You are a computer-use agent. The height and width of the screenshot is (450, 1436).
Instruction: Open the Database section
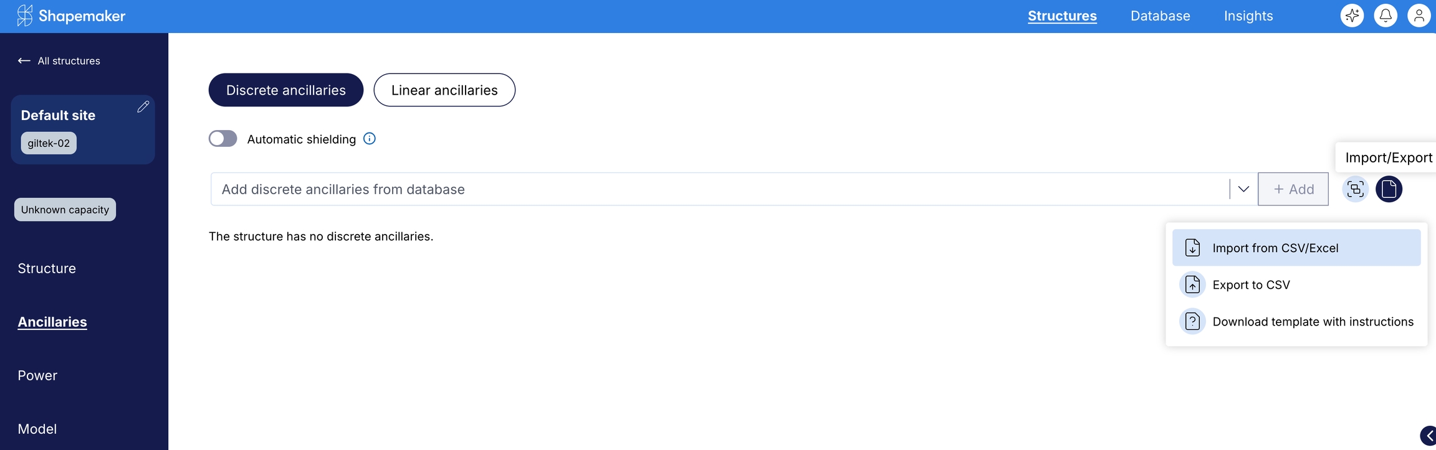[1160, 16]
